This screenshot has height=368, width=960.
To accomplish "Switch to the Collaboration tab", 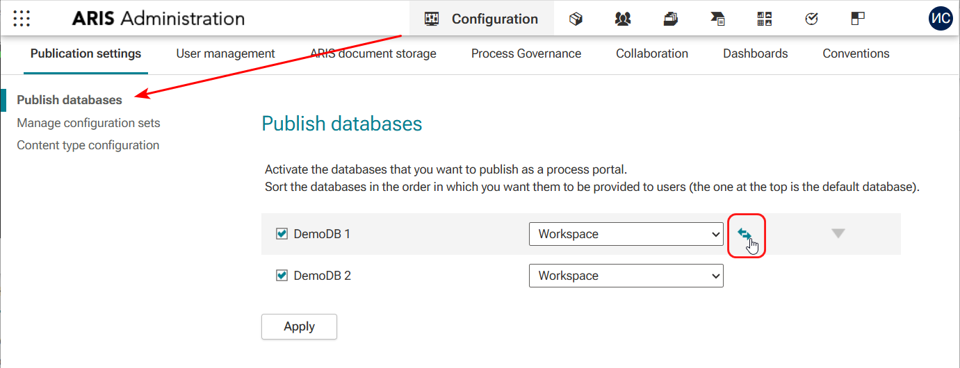I will pyautogui.click(x=652, y=53).
